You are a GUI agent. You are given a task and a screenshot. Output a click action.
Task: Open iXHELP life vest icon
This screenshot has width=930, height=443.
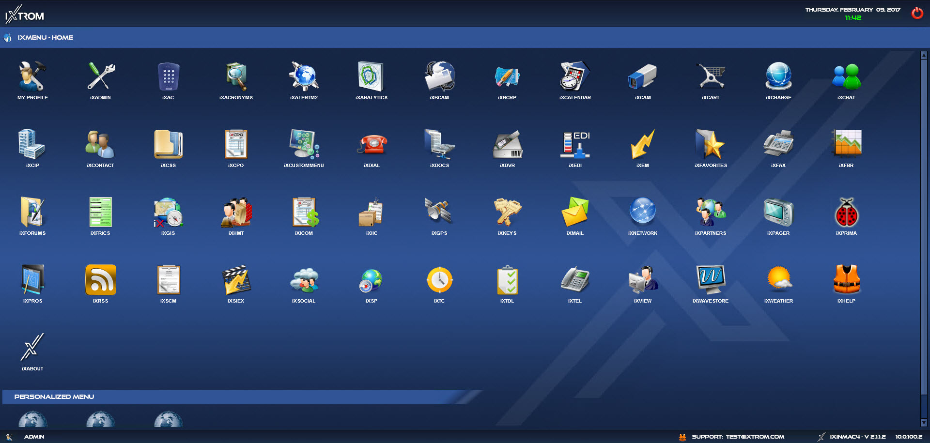coord(846,280)
